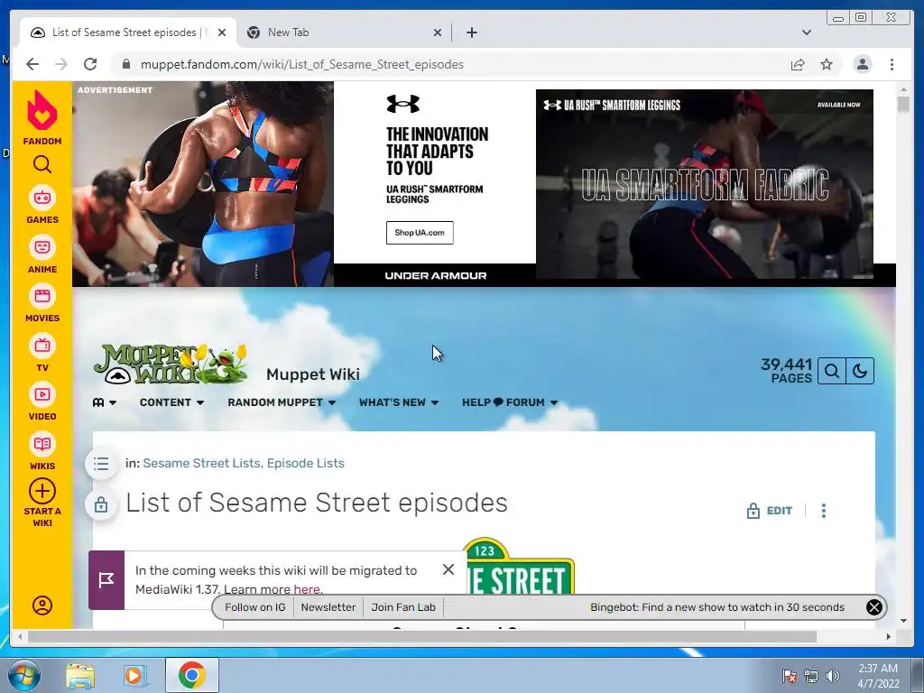The image size is (924, 693).
Task: Toggle dark theme with the moon icon
Action: pos(860,371)
